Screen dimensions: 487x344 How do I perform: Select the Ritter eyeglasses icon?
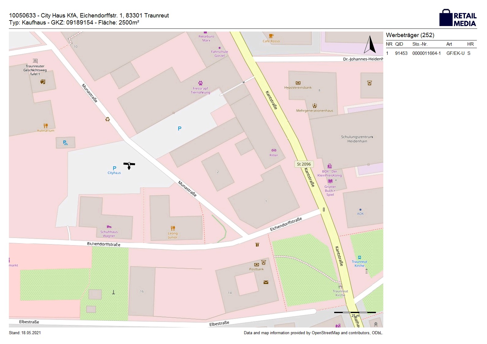274,150
